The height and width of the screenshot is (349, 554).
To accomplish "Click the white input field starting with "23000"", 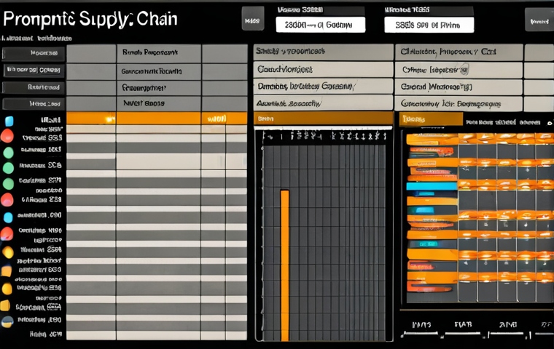I will coord(321,25).
